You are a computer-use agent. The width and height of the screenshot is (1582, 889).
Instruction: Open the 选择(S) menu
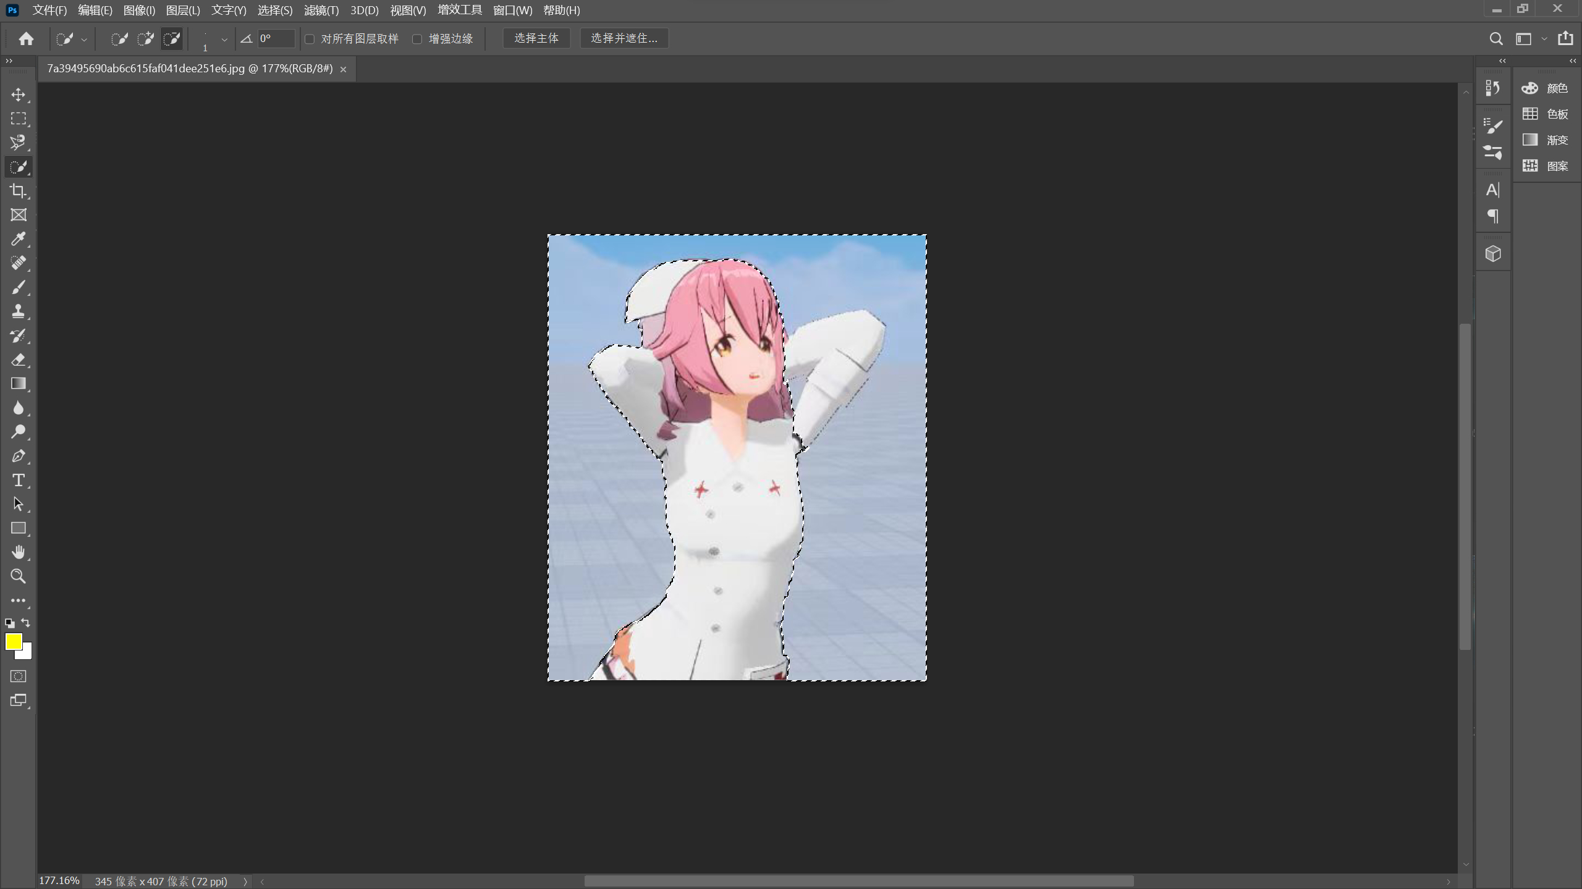[275, 11]
